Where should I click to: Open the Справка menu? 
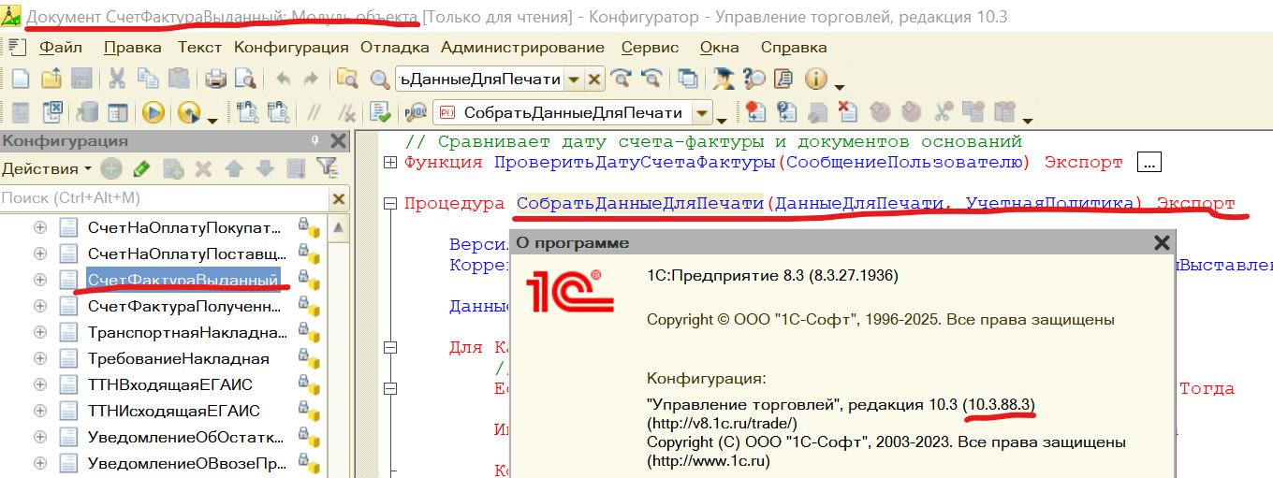[x=794, y=48]
